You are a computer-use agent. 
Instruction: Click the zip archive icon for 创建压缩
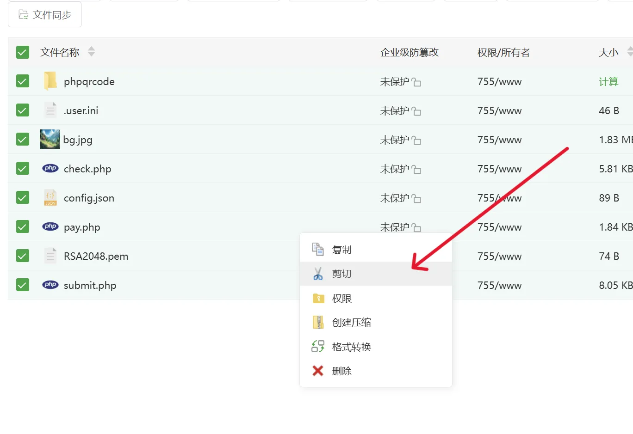[x=318, y=322]
